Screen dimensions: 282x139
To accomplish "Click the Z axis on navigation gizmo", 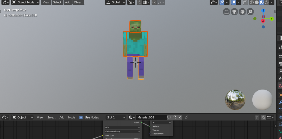I will pos(263,10).
